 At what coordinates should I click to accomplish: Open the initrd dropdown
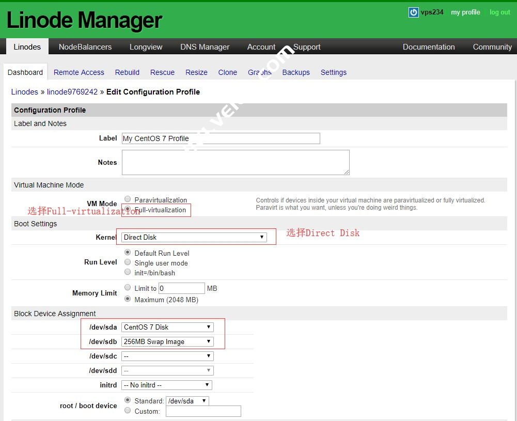point(166,385)
